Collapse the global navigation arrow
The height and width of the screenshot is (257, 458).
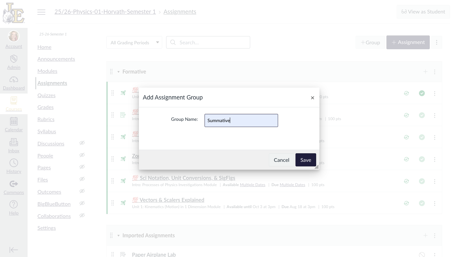tap(14, 250)
